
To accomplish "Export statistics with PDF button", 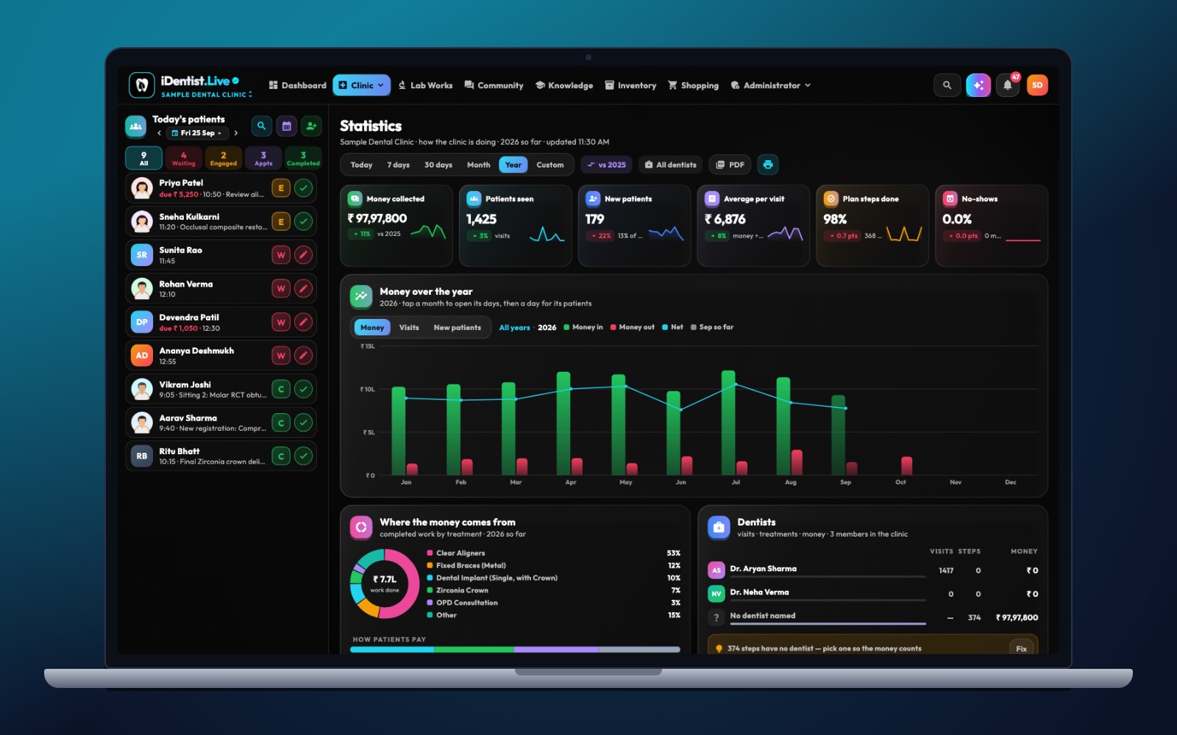I will [730, 165].
